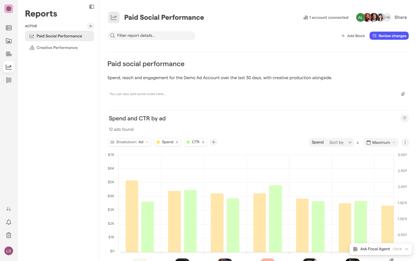Click the ACTIVE section label
418x261 pixels.
[x=31, y=26]
